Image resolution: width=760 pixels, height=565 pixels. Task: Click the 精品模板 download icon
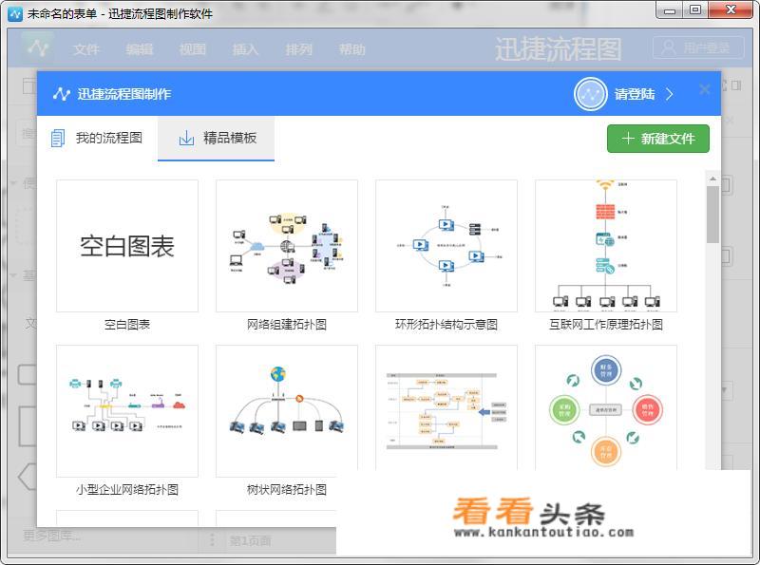coord(186,138)
